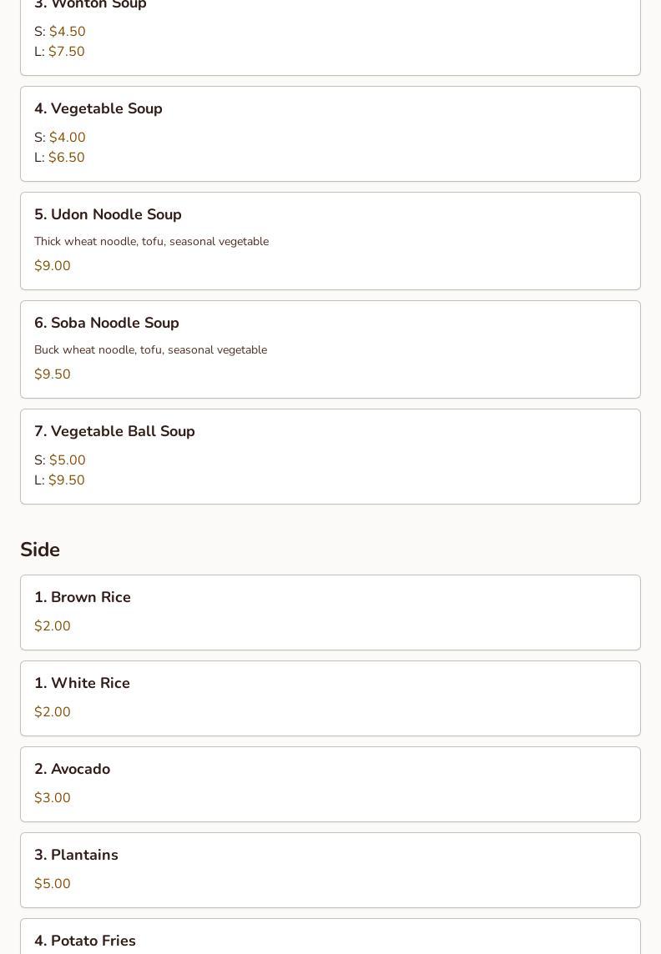
Task: Click the Soba Noodle Soup $9.50 price
Action: tap(53, 374)
